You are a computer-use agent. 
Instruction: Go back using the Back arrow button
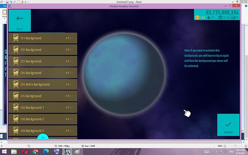coord(20,20)
